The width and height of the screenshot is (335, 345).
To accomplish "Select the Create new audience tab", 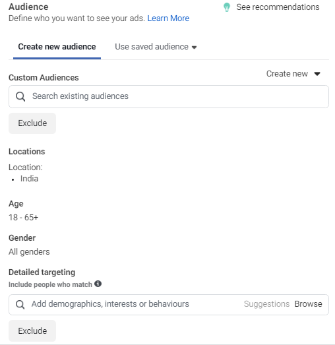I will pos(57,47).
